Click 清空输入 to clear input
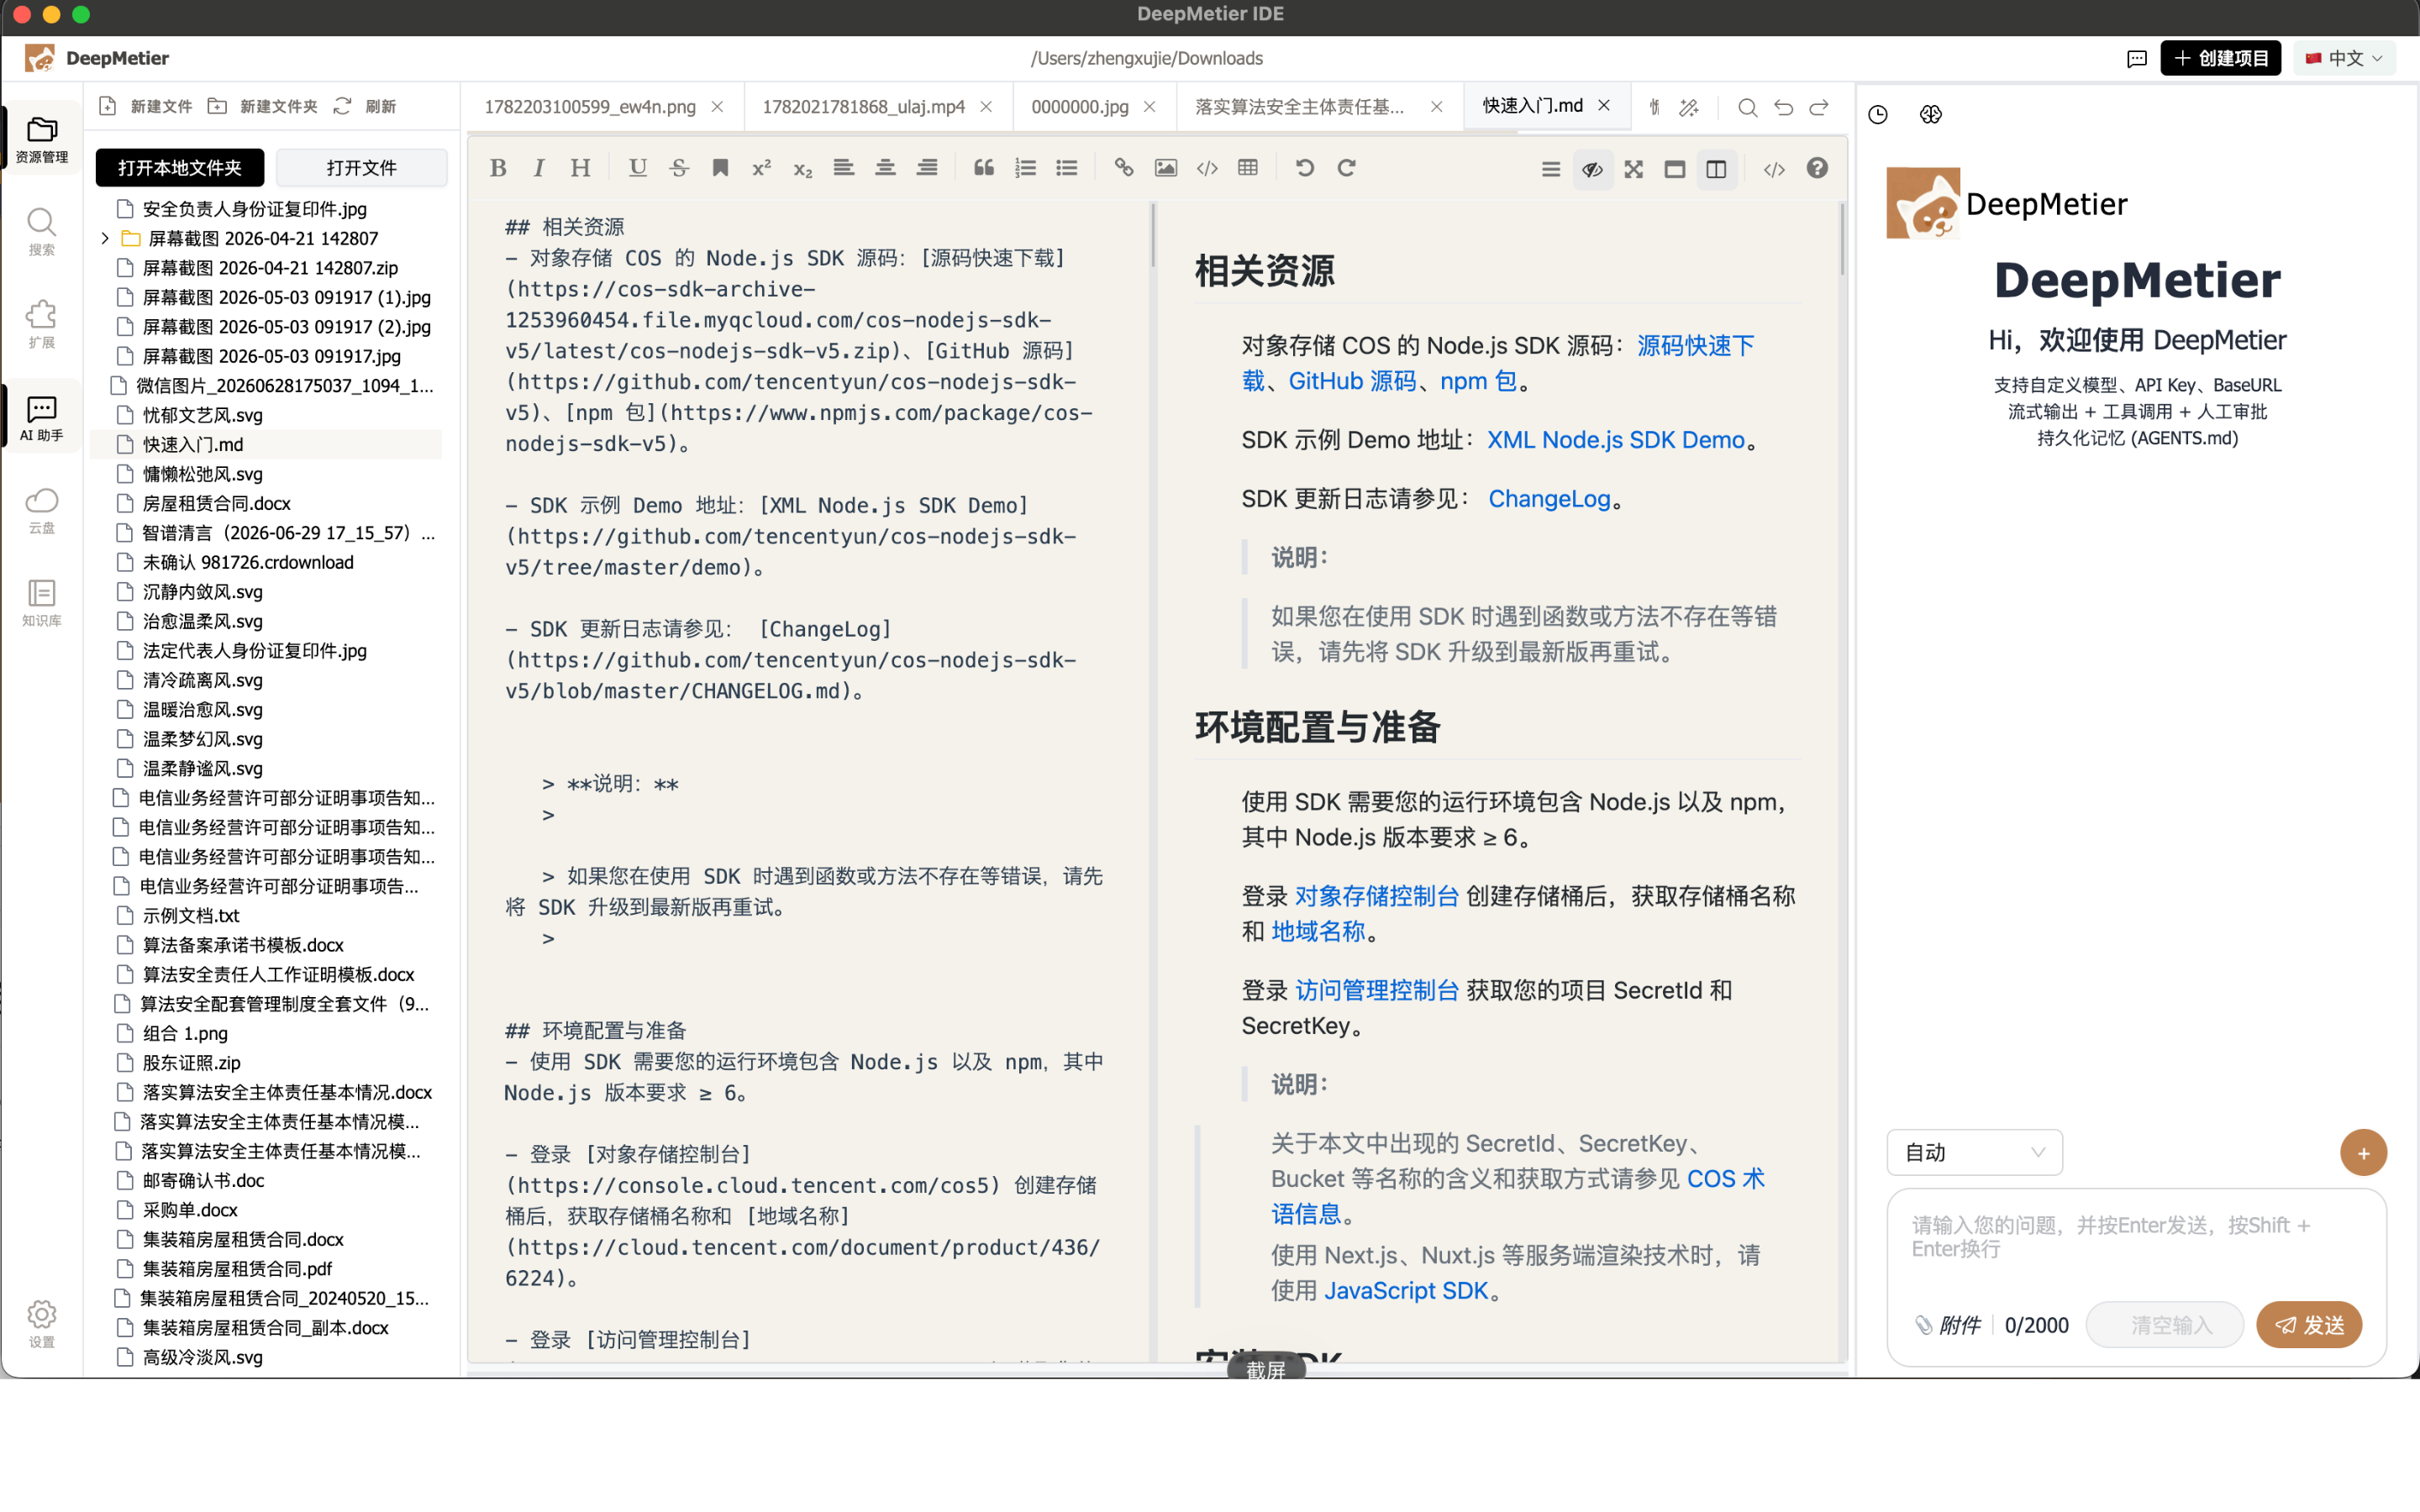This screenshot has width=2420, height=1512. pyautogui.click(x=2165, y=1325)
